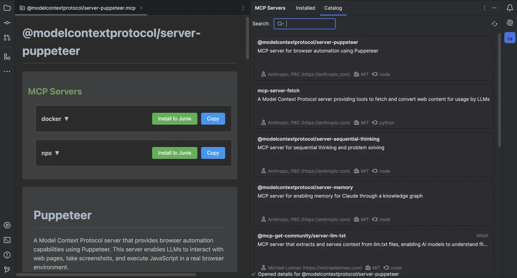The image size is (517, 278).
Task: Click Michael Latman author text
Action: (x=315, y=268)
